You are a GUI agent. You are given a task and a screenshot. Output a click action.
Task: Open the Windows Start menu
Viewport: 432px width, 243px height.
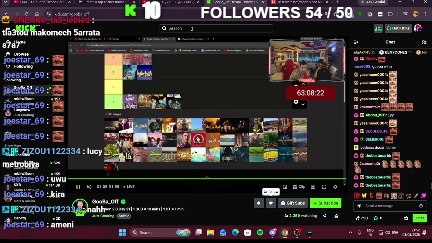point(123,233)
